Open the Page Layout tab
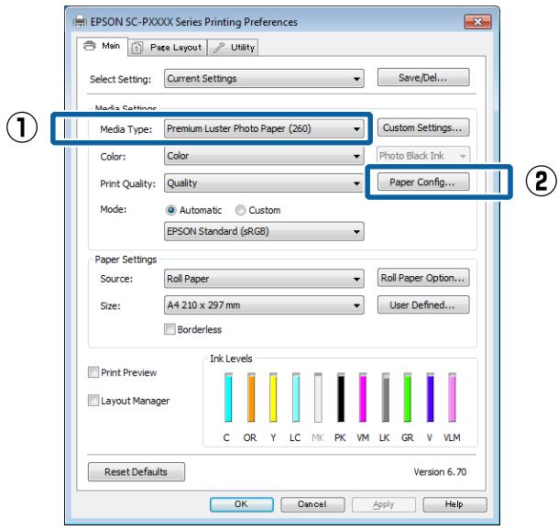The width and height of the screenshot is (558, 530). click(x=168, y=48)
